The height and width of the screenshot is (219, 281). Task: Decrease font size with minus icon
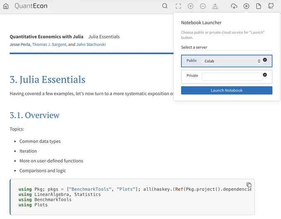202,6
